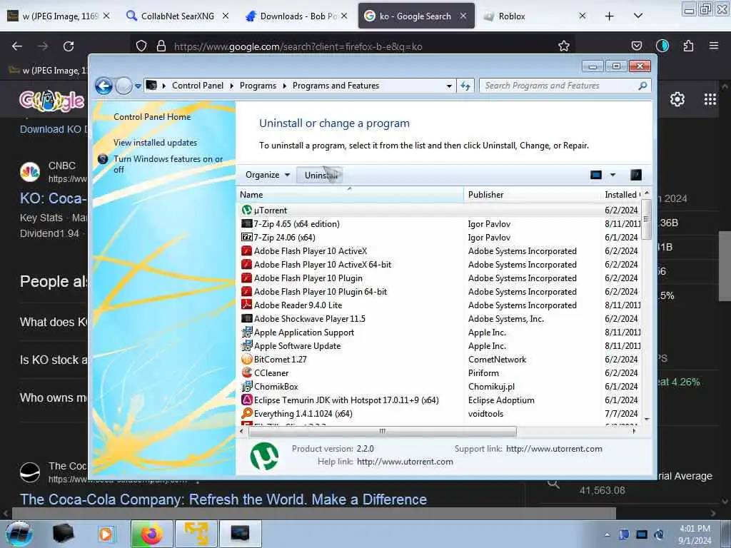
Task: Select 7-Zip 4.65 (x64 edition) icon
Action: pyautogui.click(x=246, y=223)
